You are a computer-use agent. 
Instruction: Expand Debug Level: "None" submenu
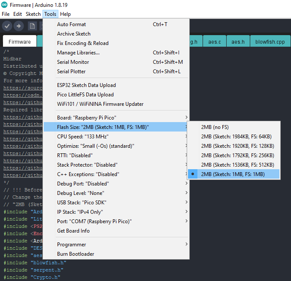(116, 193)
